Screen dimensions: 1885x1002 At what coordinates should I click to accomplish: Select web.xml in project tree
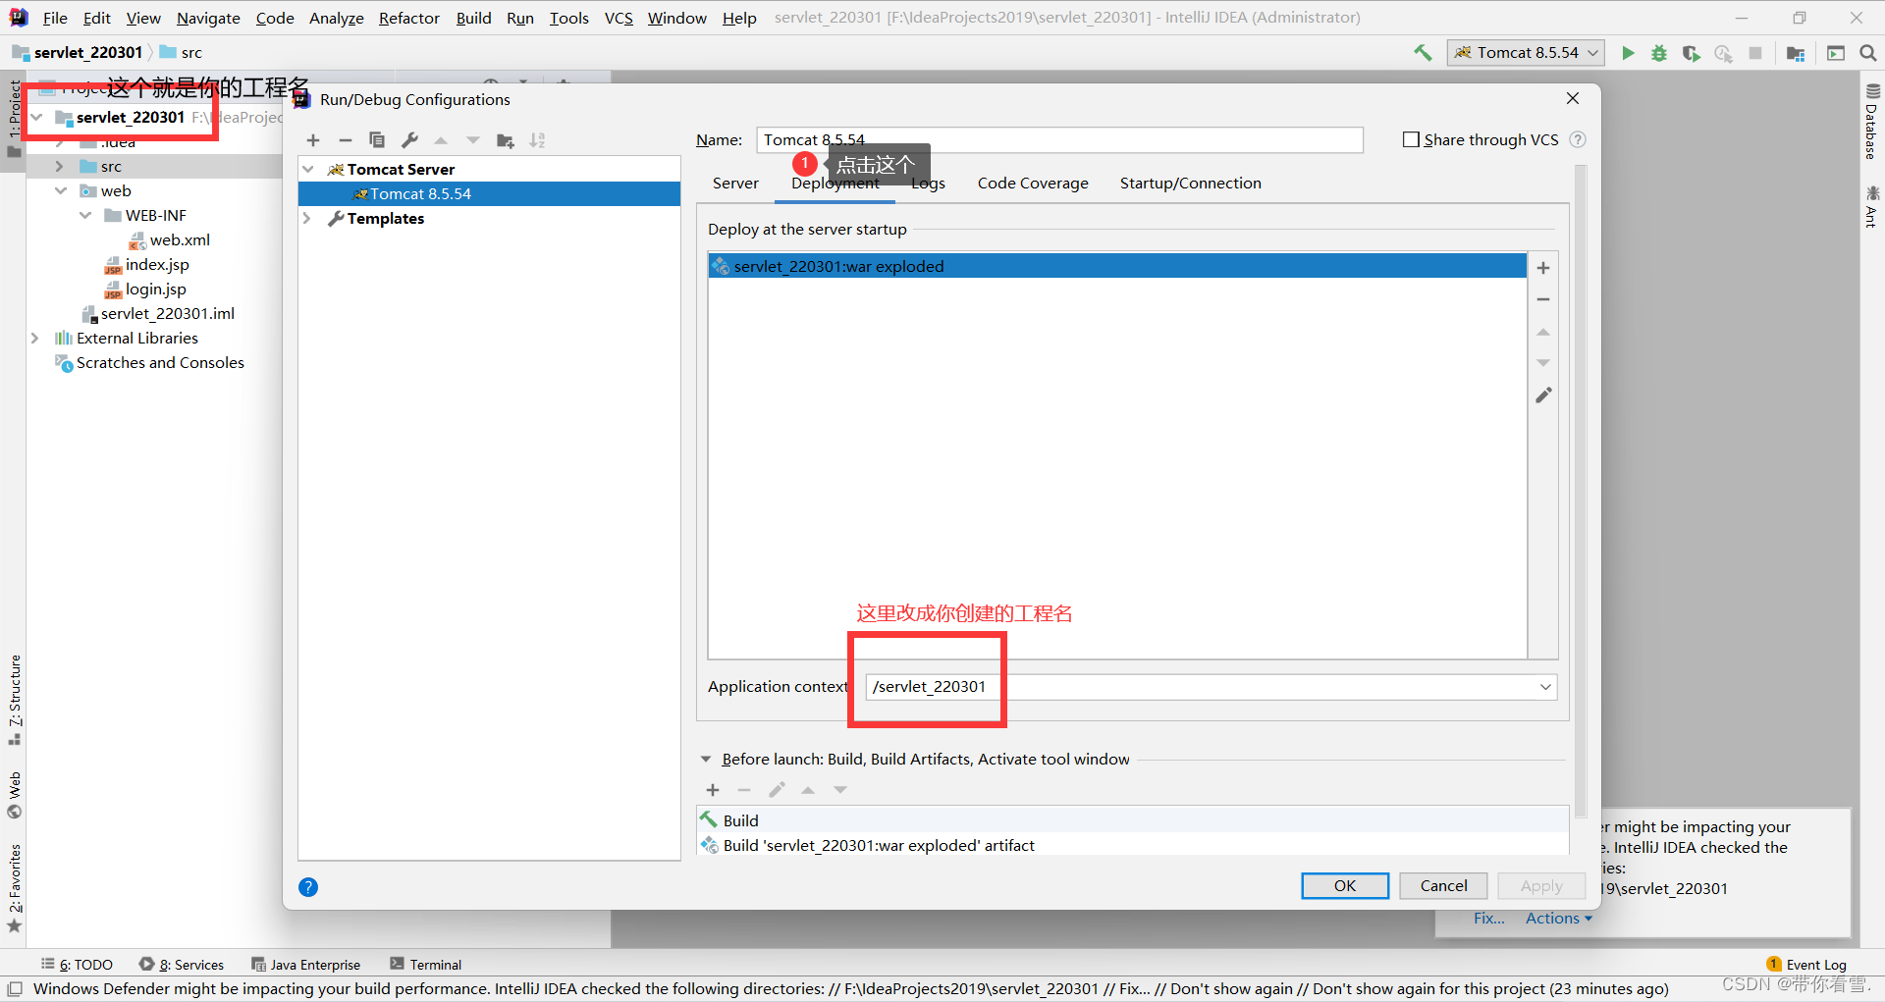coord(170,240)
